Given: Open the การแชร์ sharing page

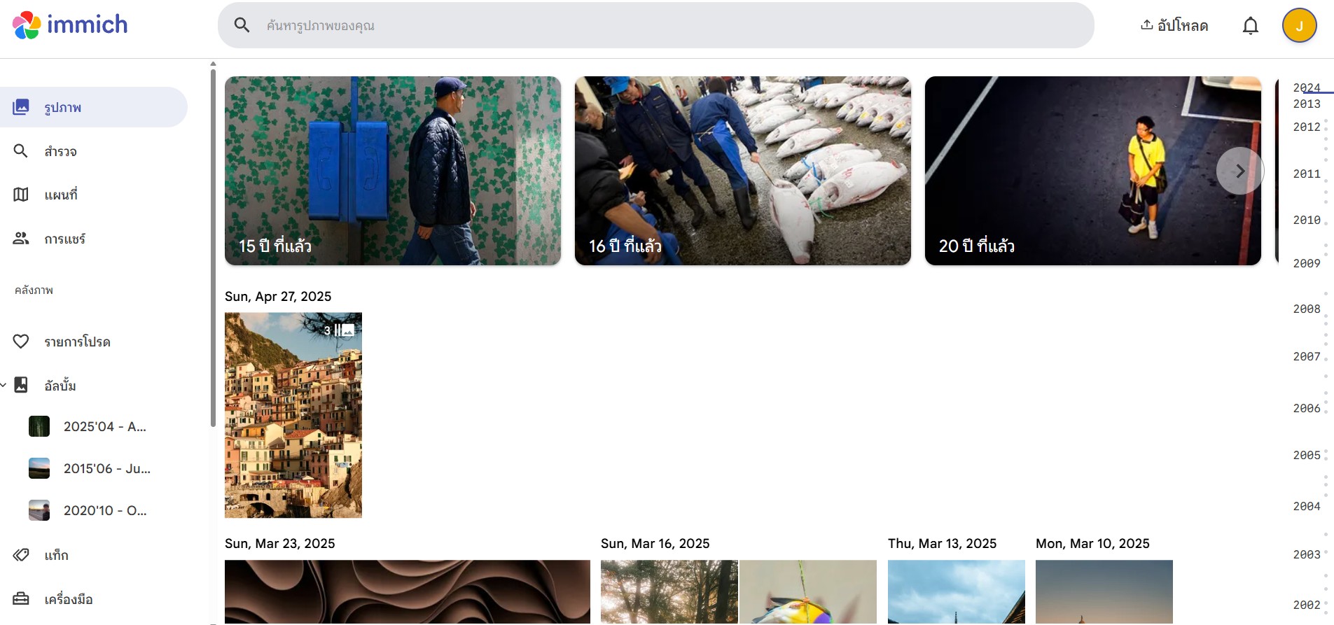Looking at the screenshot, I should pos(94,239).
